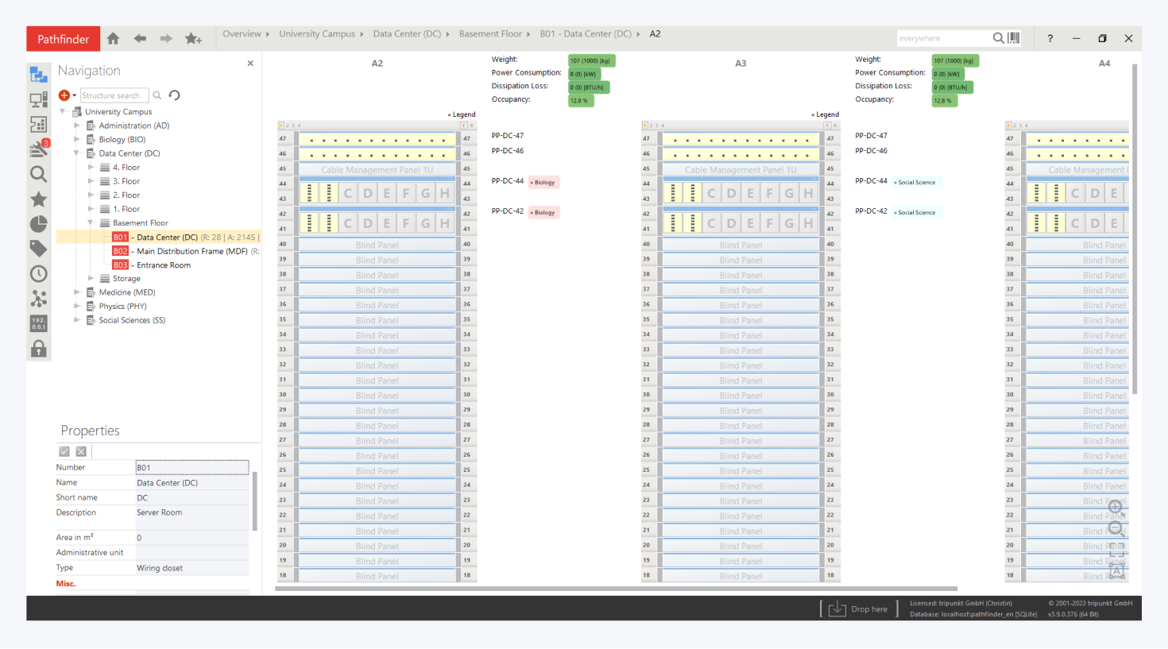This screenshot has width=1168, height=649.
Task: Go to University Campus in breadcrumb
Action: [316, 34]
